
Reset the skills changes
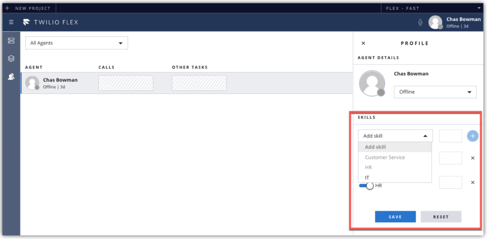pyautogui.click(x=441, y=217)
